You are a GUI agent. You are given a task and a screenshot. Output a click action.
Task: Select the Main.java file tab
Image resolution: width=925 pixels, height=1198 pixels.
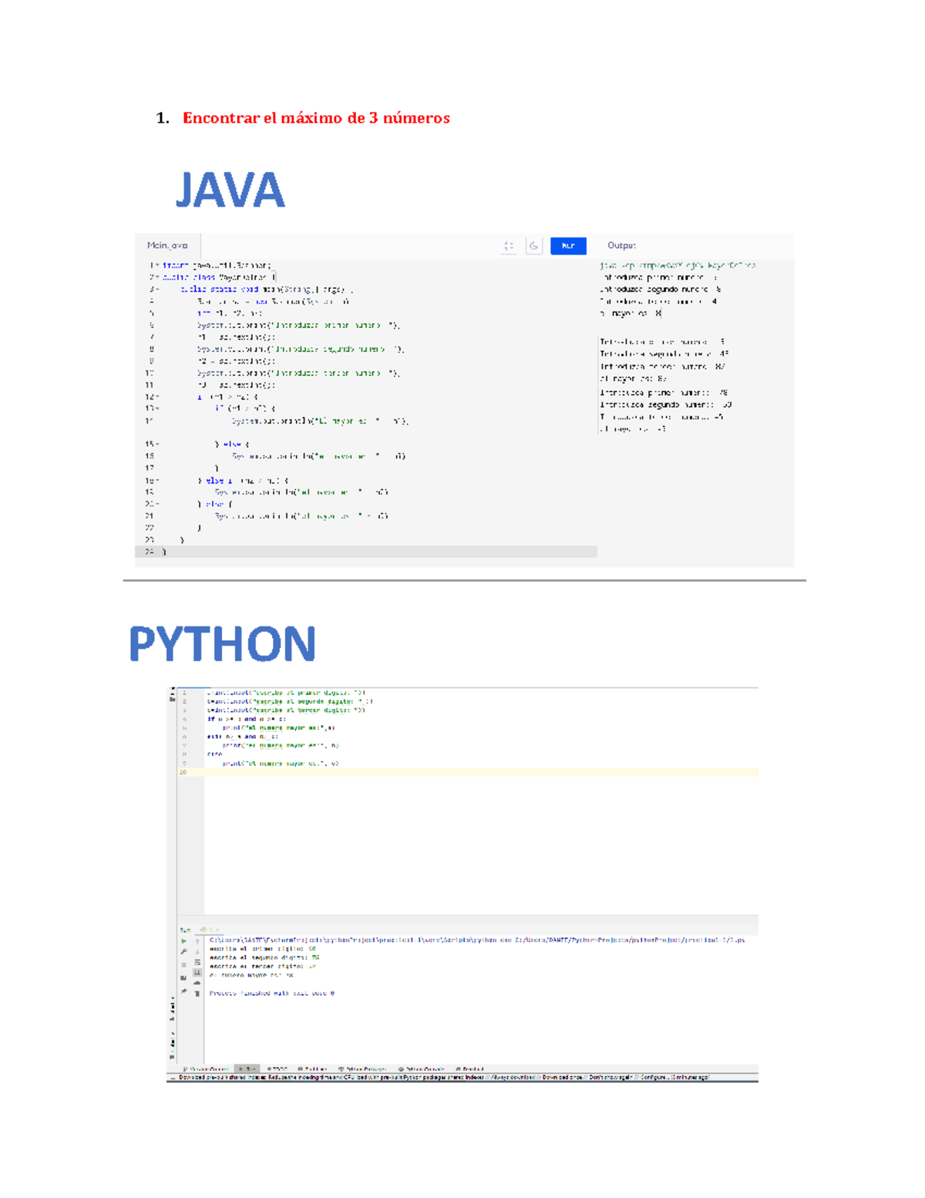click(167, 245)
